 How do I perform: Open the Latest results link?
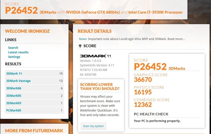click(18, 52)
